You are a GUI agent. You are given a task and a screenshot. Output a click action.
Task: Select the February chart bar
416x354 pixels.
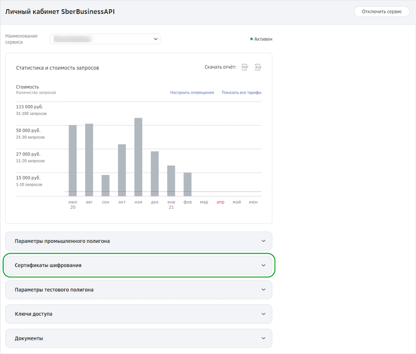188,185
